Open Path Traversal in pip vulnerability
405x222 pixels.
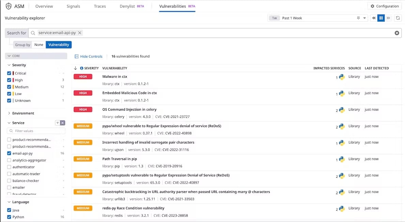120,159
